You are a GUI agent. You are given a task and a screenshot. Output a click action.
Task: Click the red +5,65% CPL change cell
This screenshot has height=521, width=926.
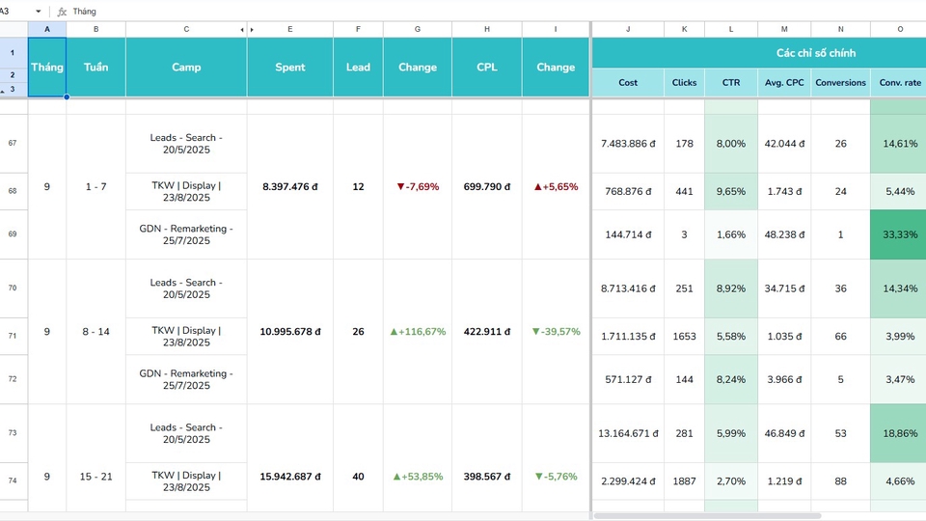click(x=556, y=187)
